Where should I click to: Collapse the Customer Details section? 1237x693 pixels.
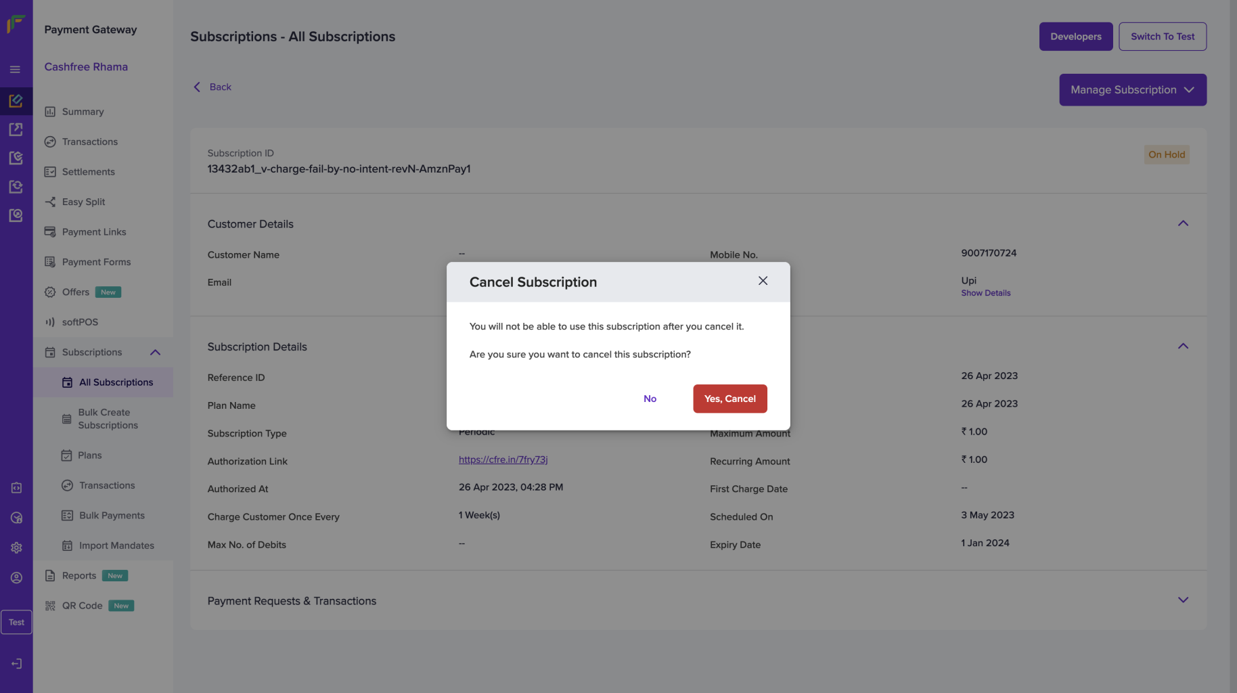point(1183,223)
